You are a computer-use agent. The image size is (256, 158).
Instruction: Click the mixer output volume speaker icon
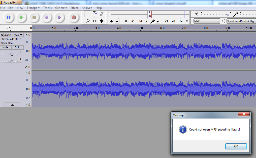[197, 14]
